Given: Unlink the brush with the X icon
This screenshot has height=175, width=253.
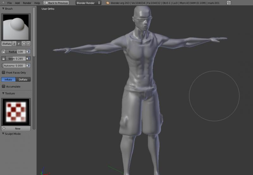Looking at the screenshot, I should pos(28,44).
